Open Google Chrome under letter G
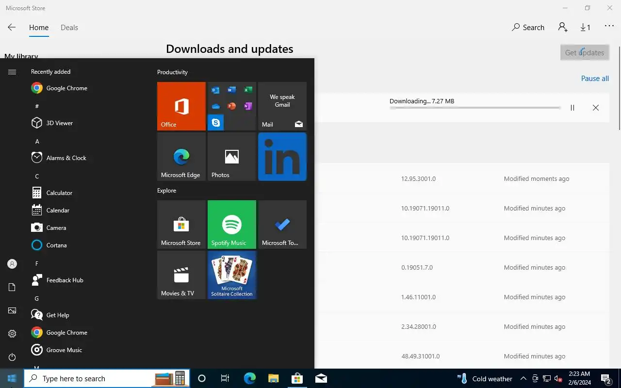This screenshot has width=621, height=388. (x=78, y=333)
